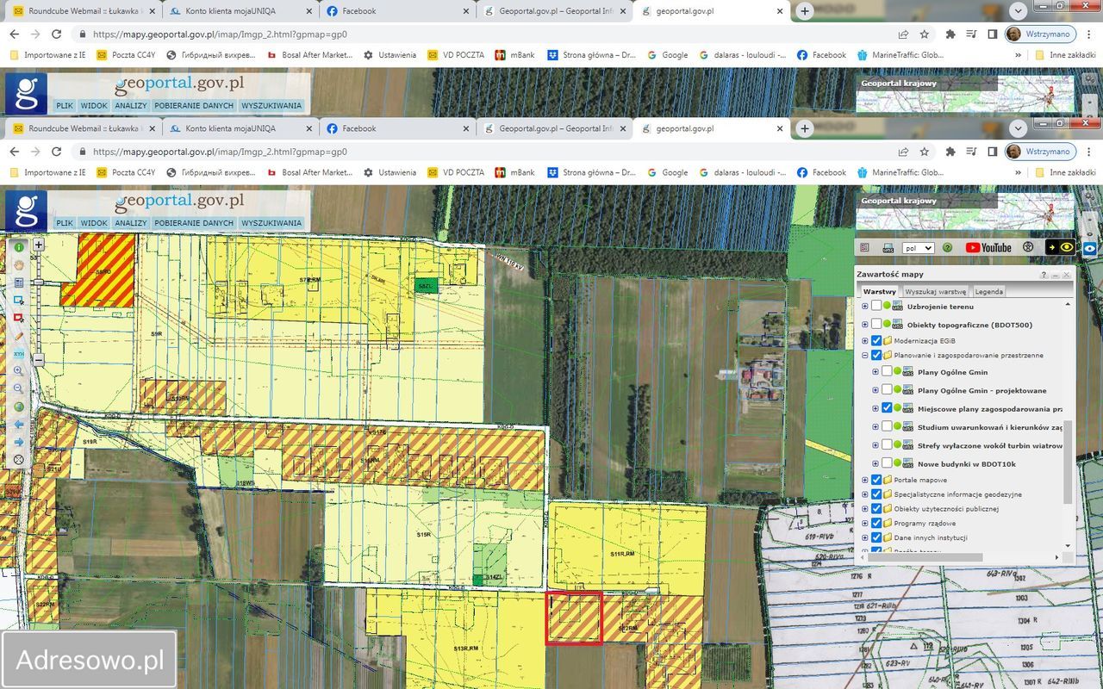The width and height of the screenshot is (1103, 689).
Task: Tick the Nowe budynki w BDOT10k checkbox
Action: click(887, 463)
